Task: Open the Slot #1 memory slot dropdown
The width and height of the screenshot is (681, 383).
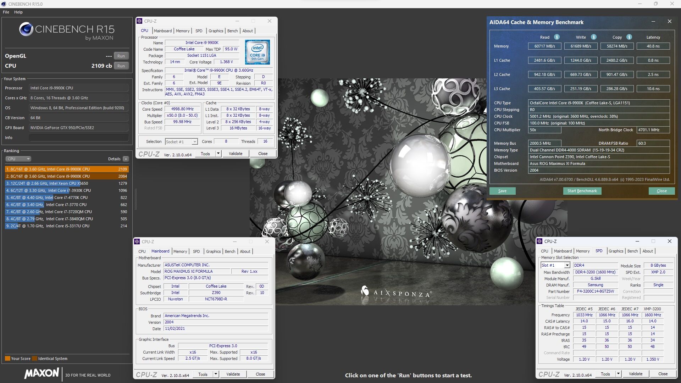Action: [567, 265]
